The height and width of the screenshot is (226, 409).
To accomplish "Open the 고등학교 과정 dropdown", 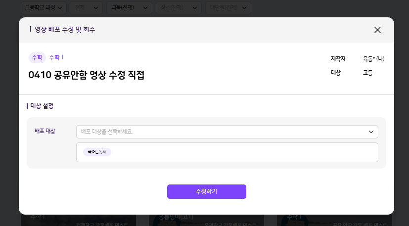I will pyautogui.click(x=44, y=7).
